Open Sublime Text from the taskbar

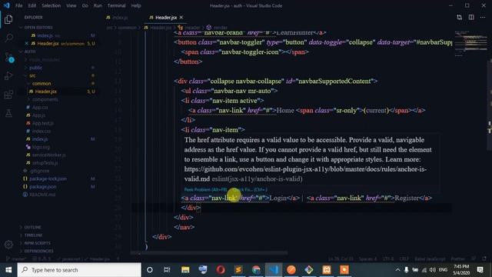click(238, 270)
